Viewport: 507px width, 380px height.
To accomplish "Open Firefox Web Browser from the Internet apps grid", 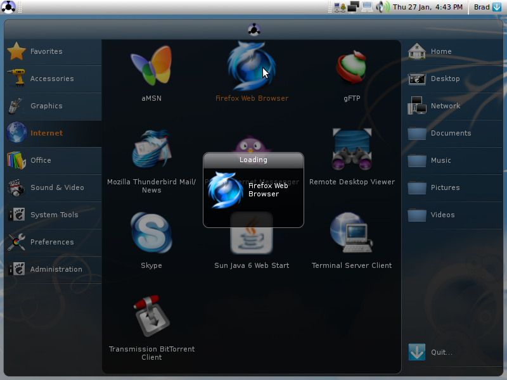I will point(252,72).
